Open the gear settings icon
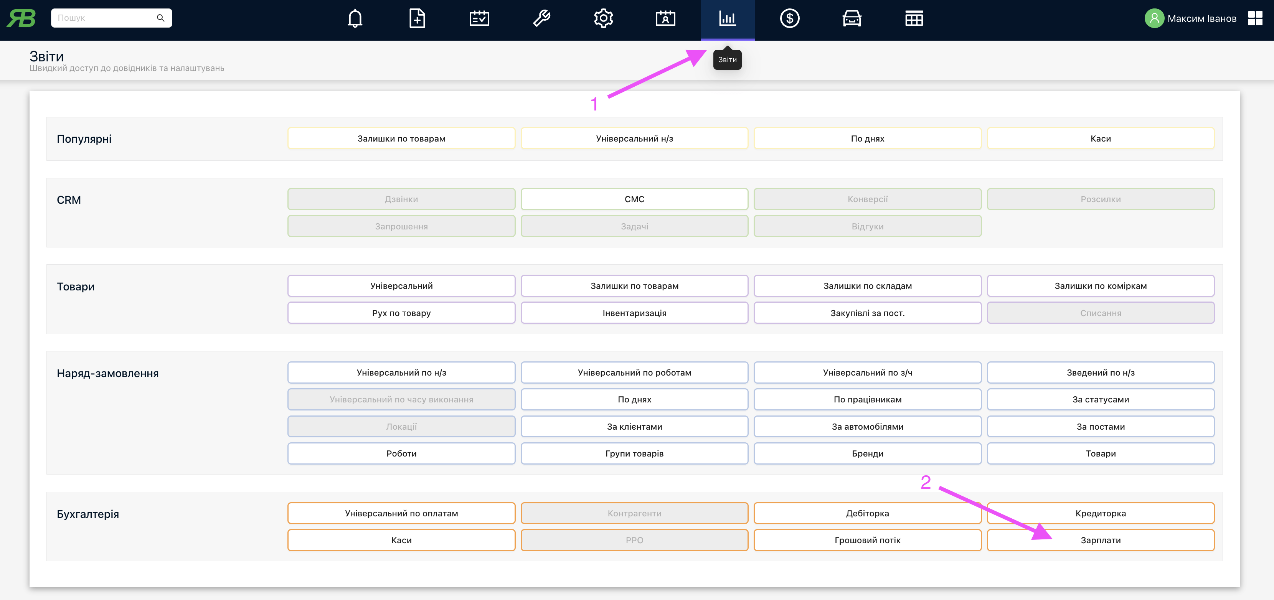The image size is (1274, 600). pos(603,19)
